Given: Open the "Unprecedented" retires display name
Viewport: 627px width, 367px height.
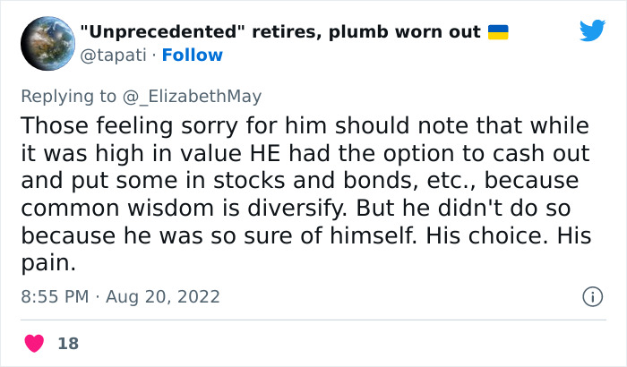Looking at the screenshot, I should pyautogui.click(x=179, y=33).
